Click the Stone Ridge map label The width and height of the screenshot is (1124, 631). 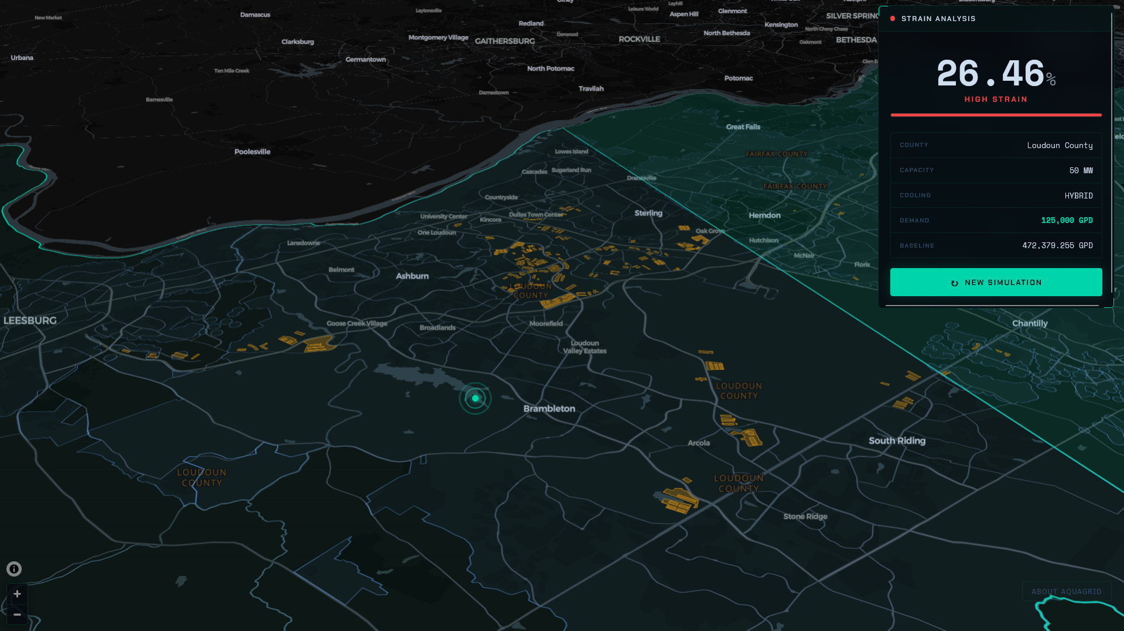805,516
